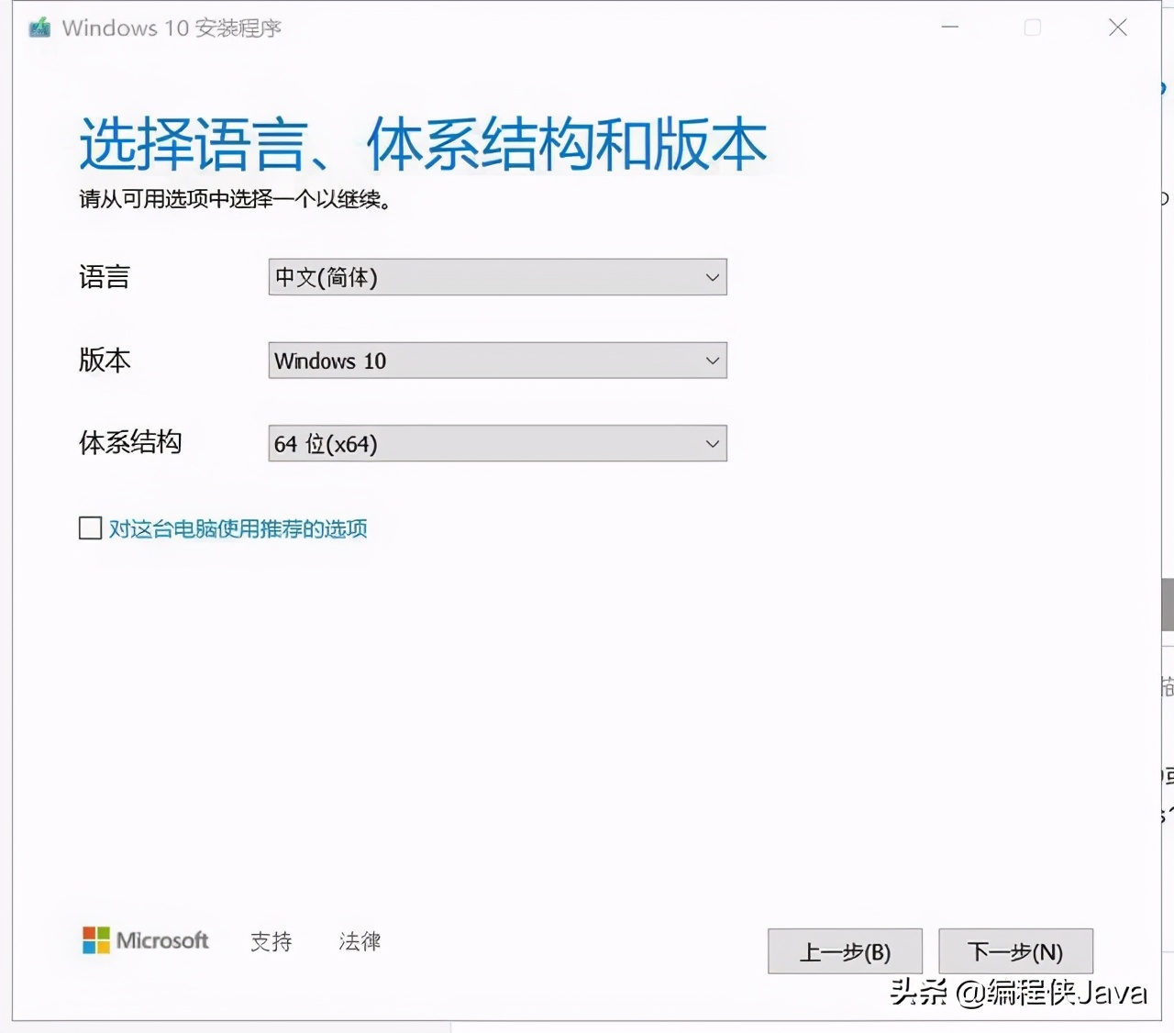Click the chevron arrow on the language selector
This screenshot has width=1174, height=1033.
click(713, 277)
